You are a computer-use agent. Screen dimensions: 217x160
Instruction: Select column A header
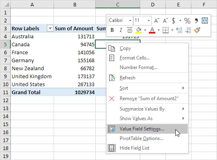(x=32, y=4)
